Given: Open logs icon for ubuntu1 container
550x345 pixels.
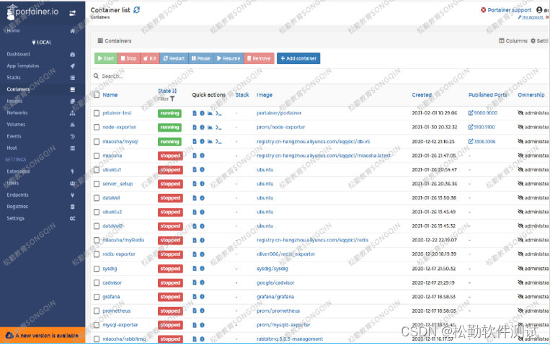Looking at the screenshot, I should 195,170.
